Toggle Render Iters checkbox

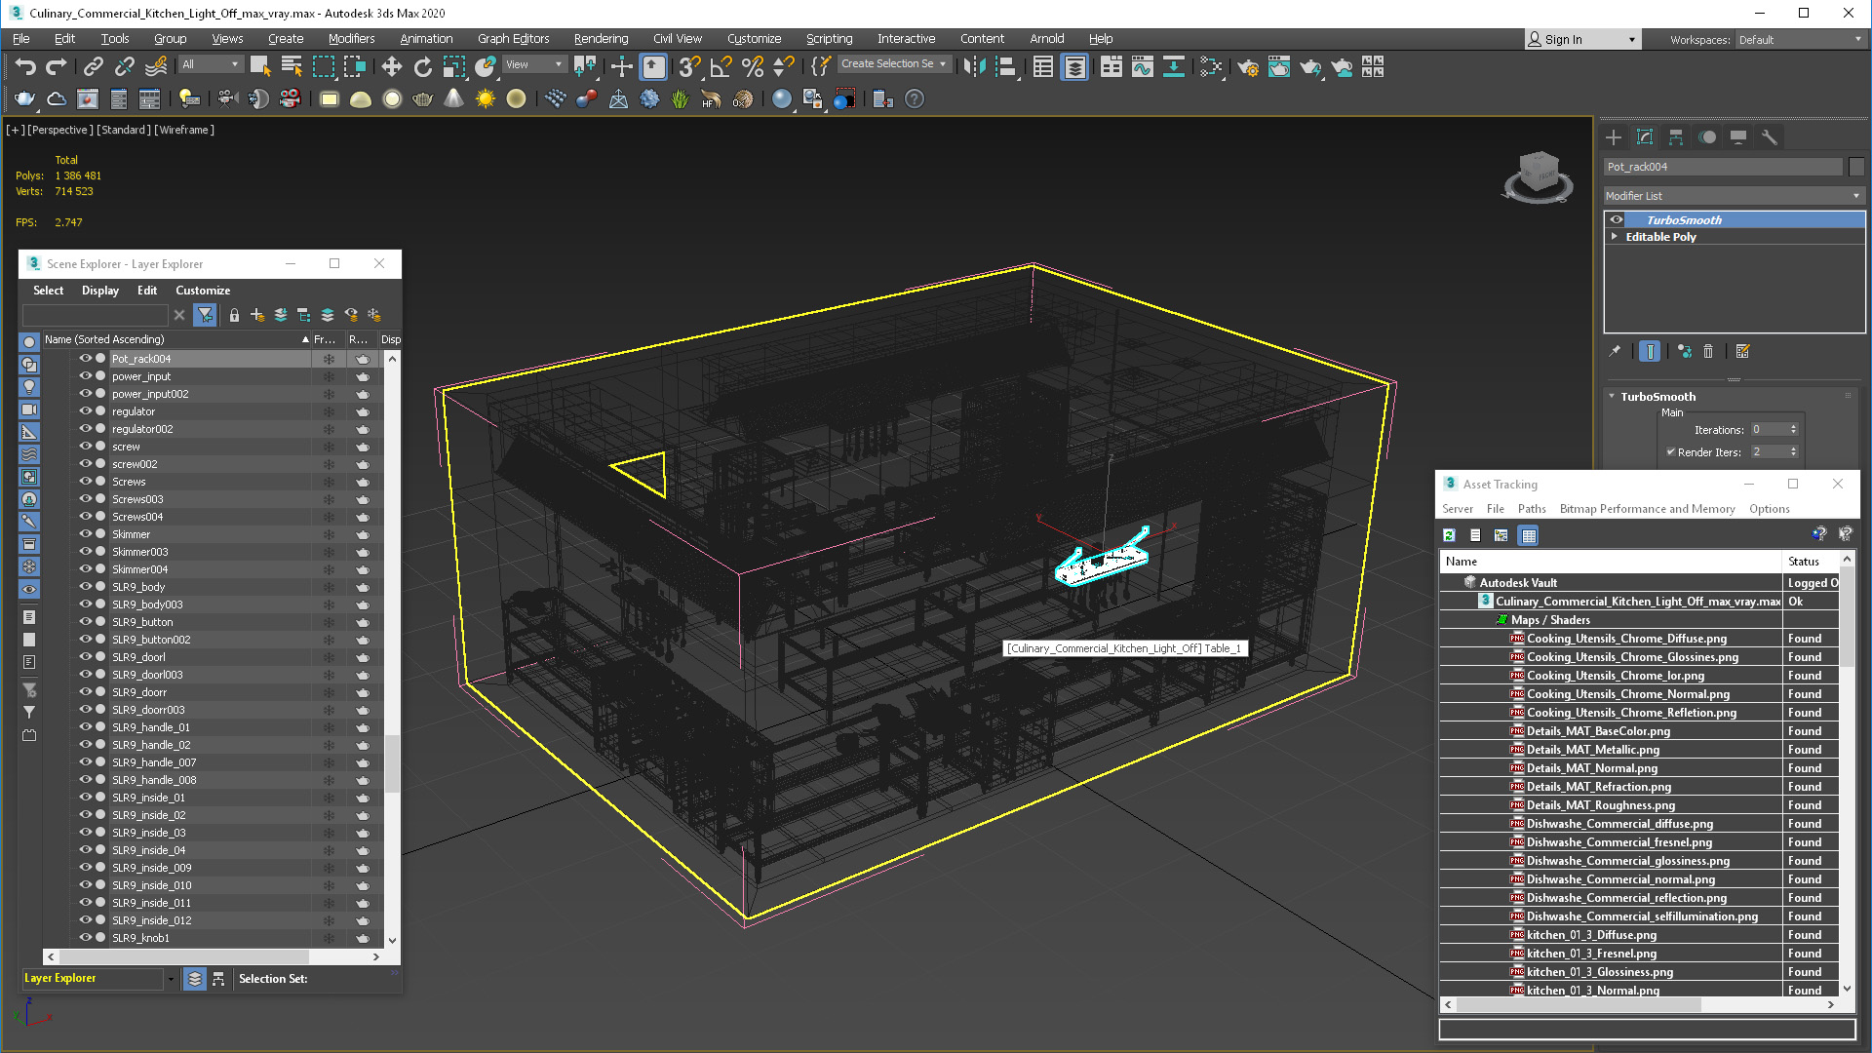tap(1671, 452)
